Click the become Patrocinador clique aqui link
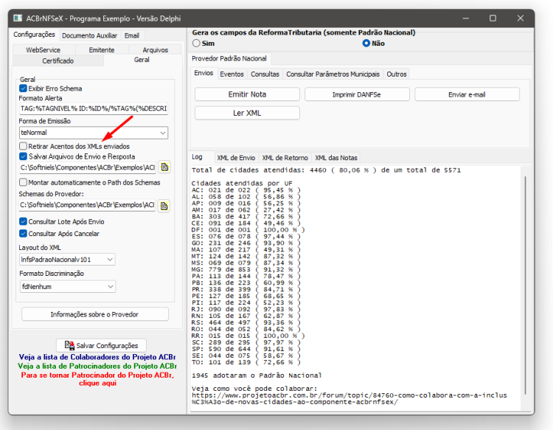Image resolution: width=553 pixels, height=430 pixels. point(97,379)
